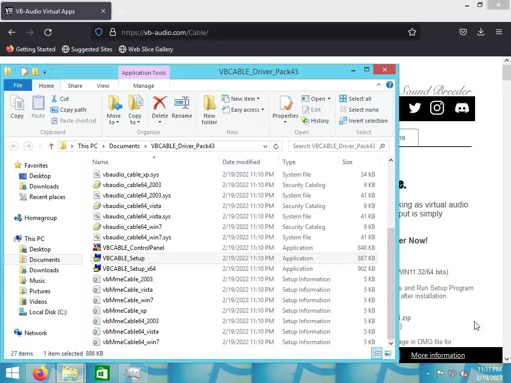The height and width of the screenshot is (383, 511).
Task: Expand the Easy access dropdown
Action: [x=262, y=110]
